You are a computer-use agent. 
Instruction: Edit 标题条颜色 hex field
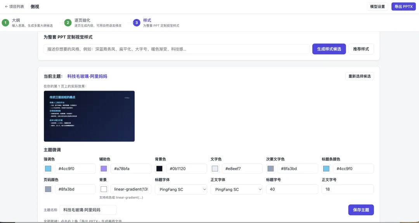(x=353, y=169)
